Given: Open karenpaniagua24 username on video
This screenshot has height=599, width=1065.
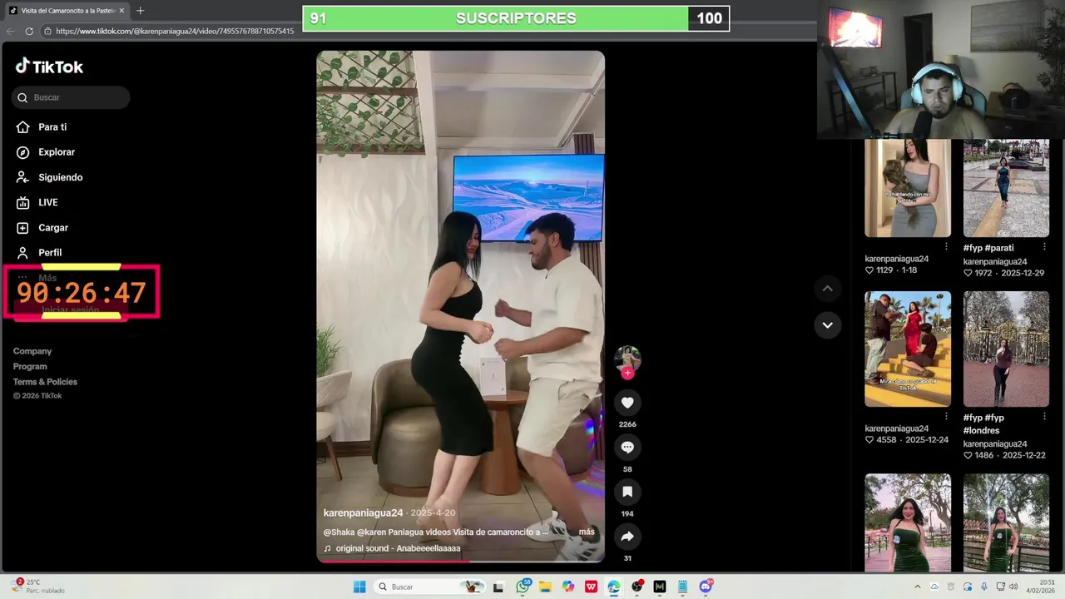Looking at the screenshot, I should coord(363,513).
